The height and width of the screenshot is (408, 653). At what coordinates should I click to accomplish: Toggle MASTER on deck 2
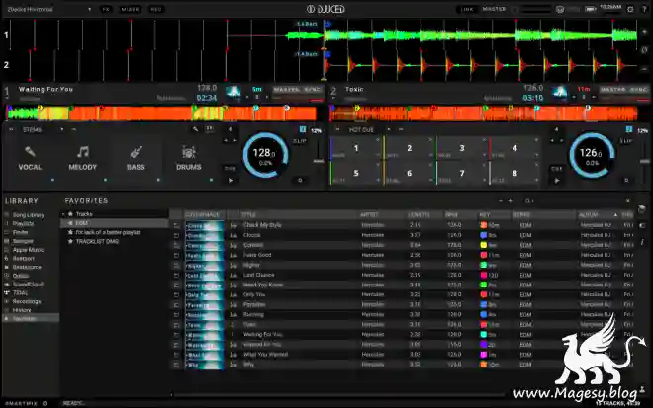[613, 90]
